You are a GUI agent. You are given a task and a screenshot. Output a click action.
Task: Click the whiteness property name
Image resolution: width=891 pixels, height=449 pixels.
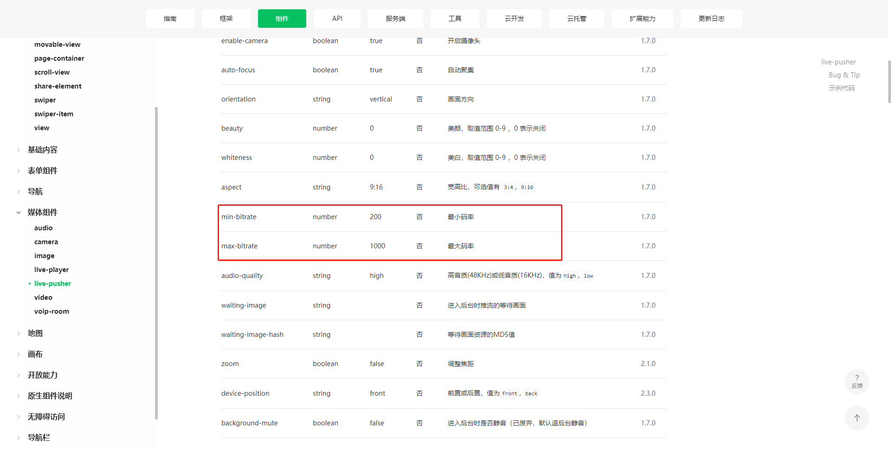[x=237, y=158]
